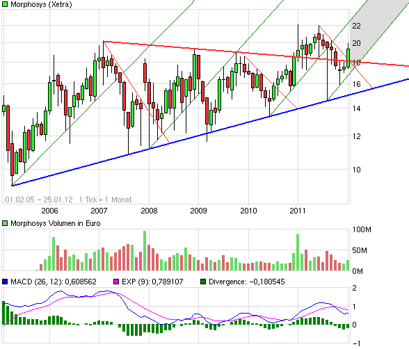Click the 2010 year axis label
Viewport: 409px width, 349px height.
(x=248, y=211)
